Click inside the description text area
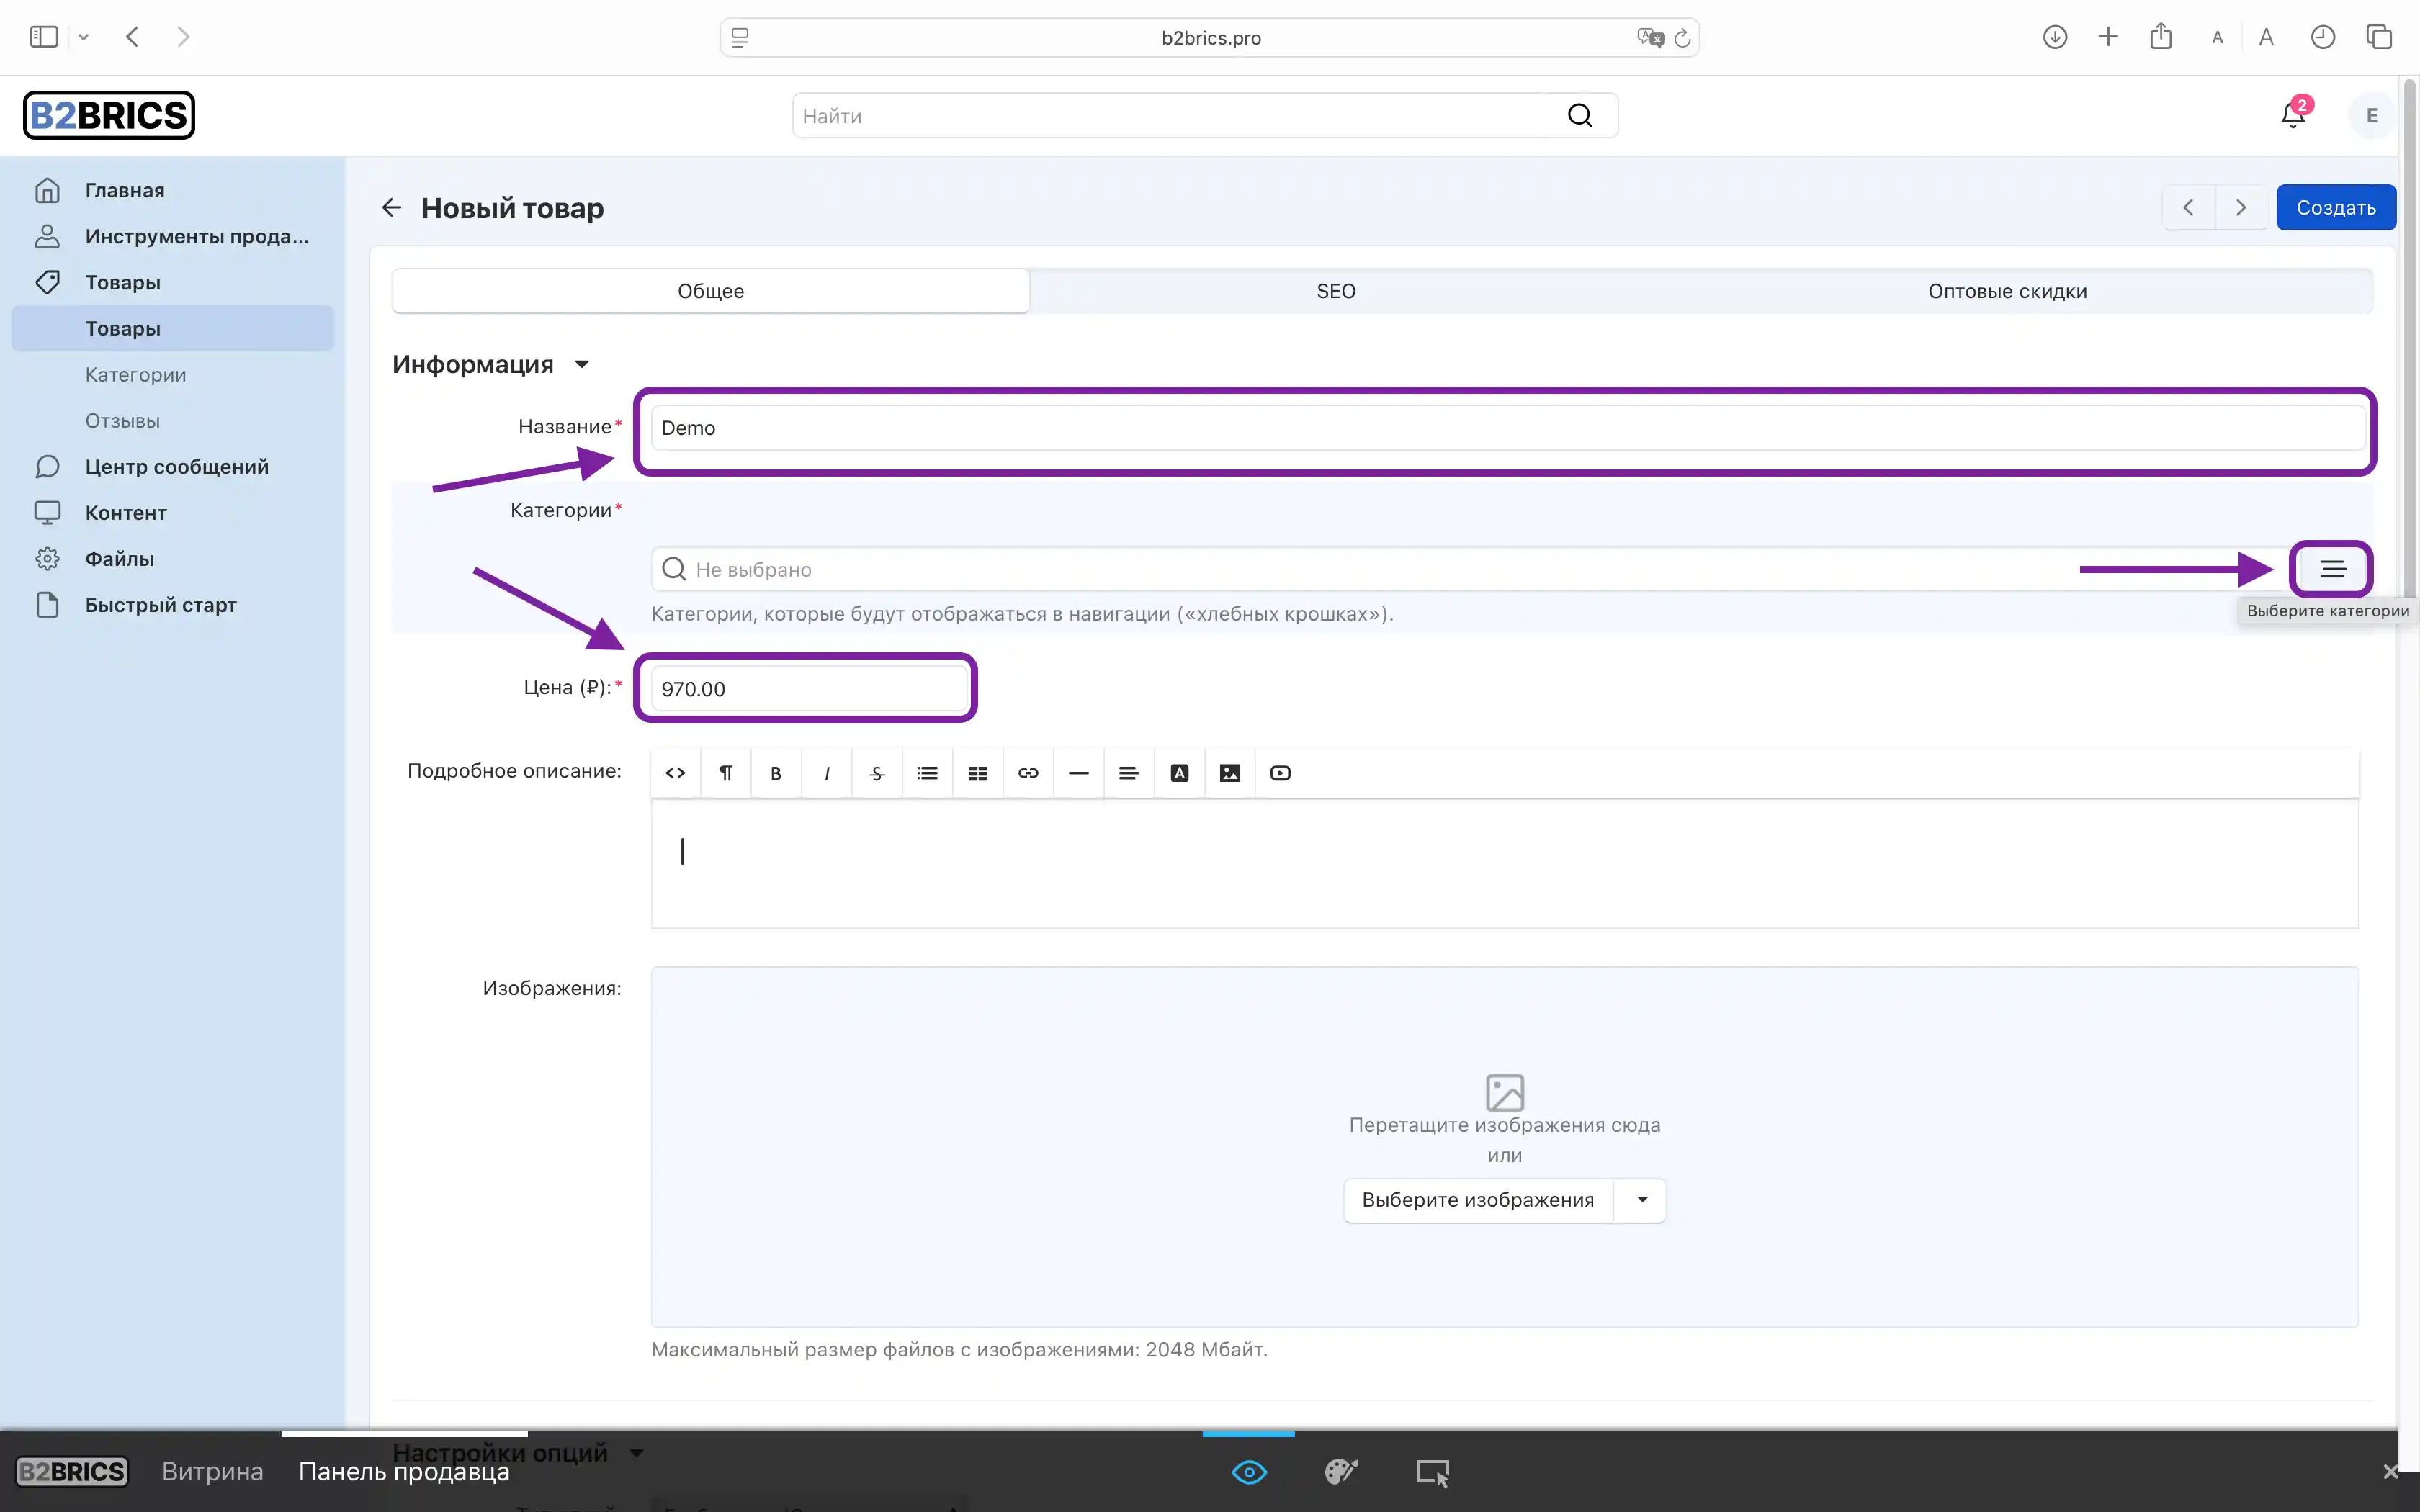 (1505, 863)
